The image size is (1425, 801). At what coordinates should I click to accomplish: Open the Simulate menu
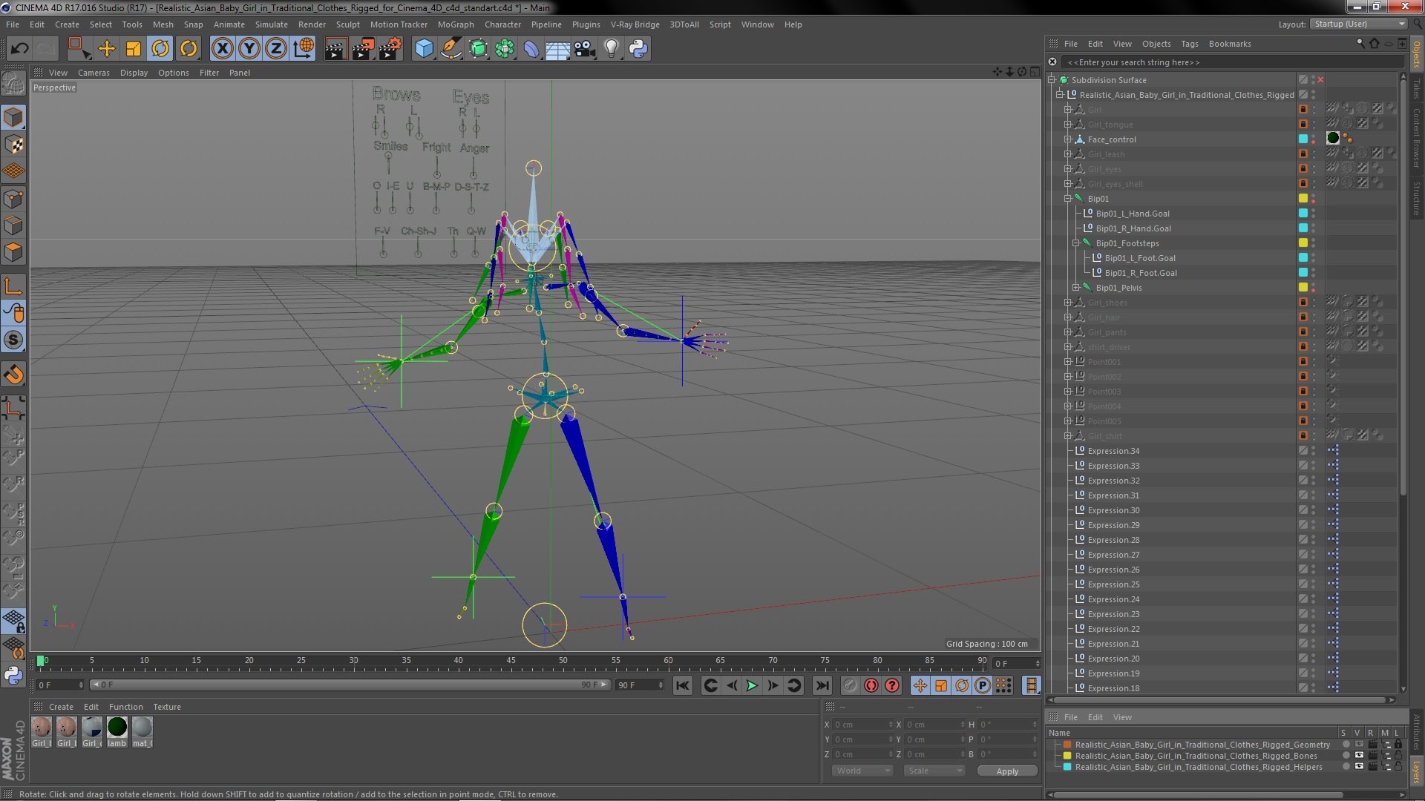pyautogui.click(x=271, y=24)
